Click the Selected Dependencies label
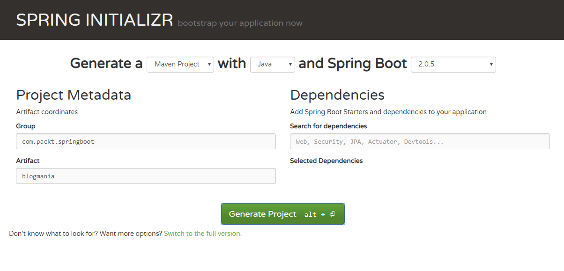The height and width of the screenshot is (271, 564). pos(326,161)
